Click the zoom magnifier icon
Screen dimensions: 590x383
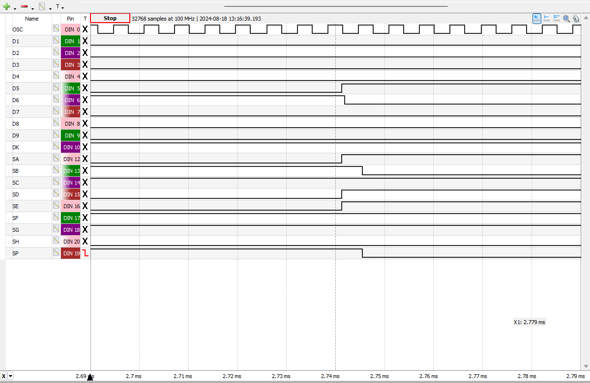(566, 18)
